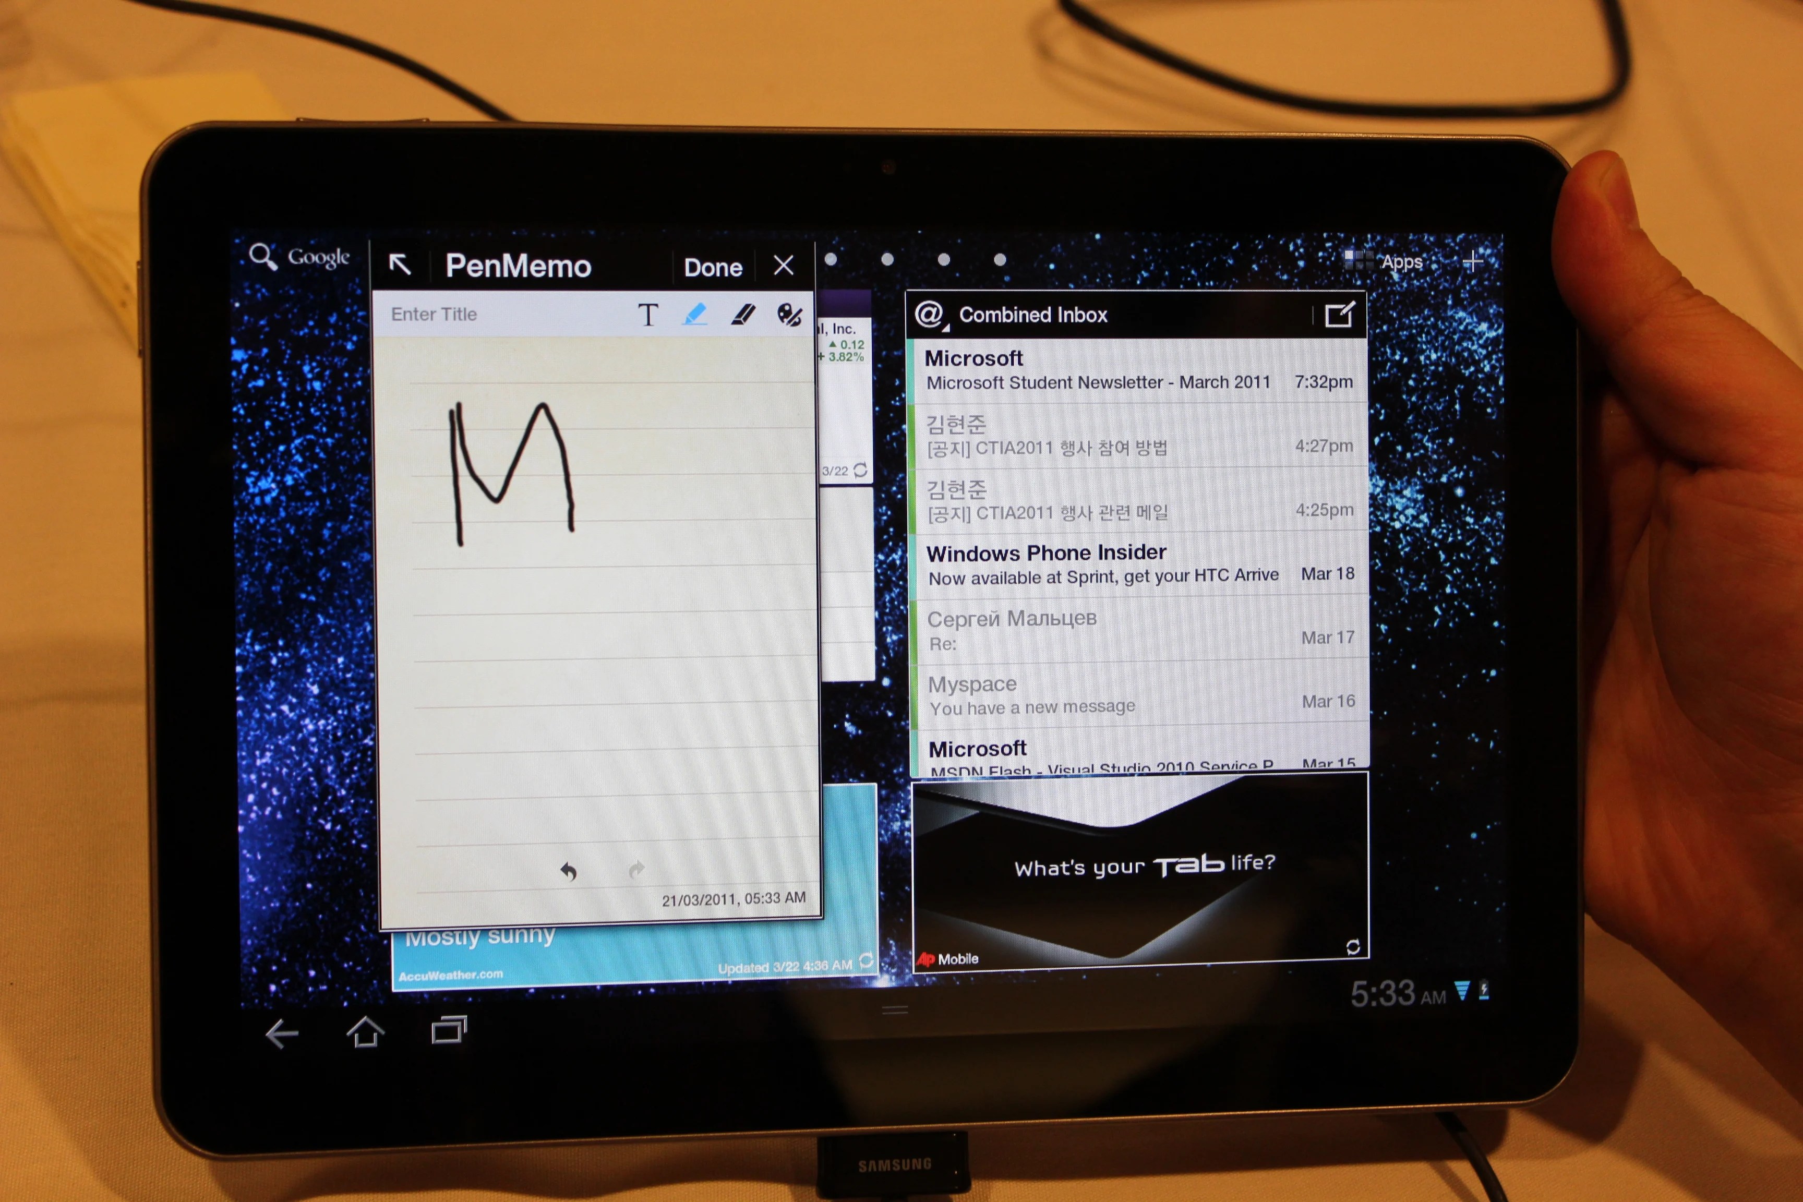Tap the Mostly sunny weather text

480,937
